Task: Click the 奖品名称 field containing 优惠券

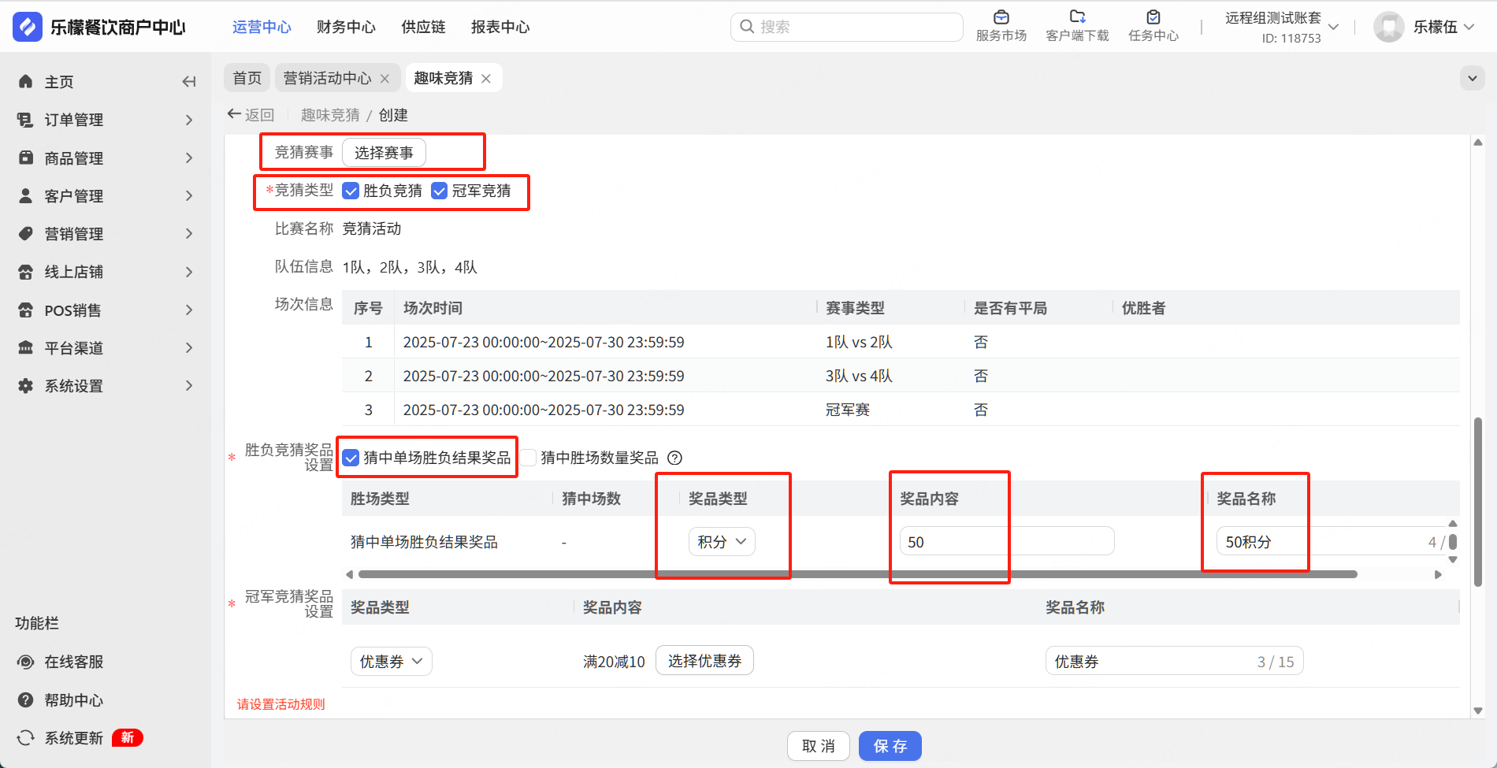Action: pyautogui.click(x=1174, y=662)
